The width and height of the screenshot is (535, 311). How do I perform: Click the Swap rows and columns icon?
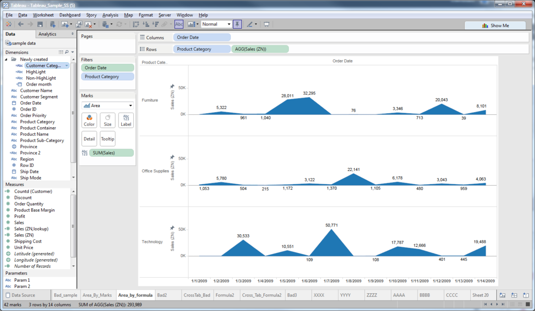[x=136, y=24]
